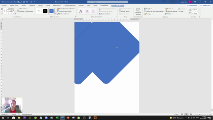Open the Painel de Seleção
This screenshot has height=120, width=213.
(x=171, y=11)
